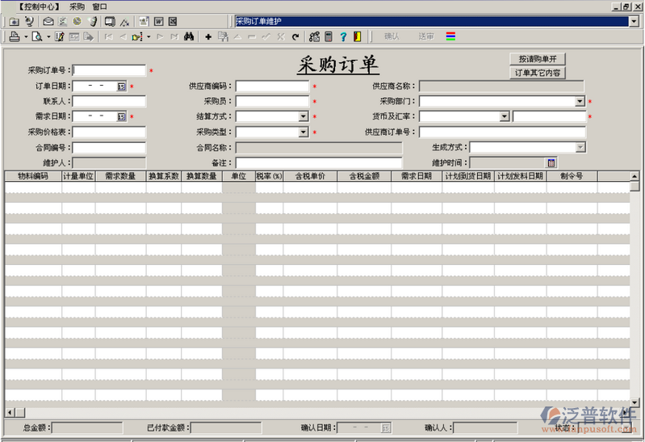Click the print preview magnifier icon
Screen dimensions: 645x442
tap(36, 36)
